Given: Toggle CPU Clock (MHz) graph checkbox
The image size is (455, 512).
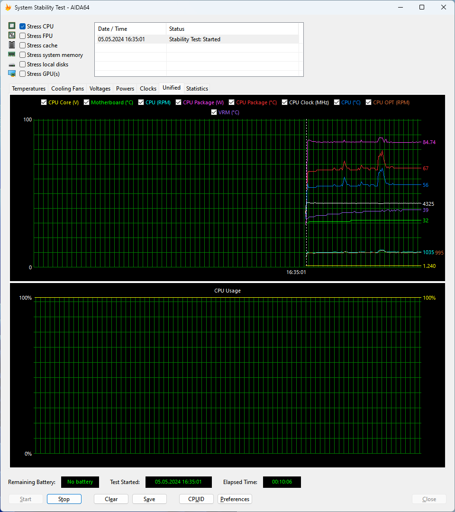Looking at the screenshot, I should [285, 102].
